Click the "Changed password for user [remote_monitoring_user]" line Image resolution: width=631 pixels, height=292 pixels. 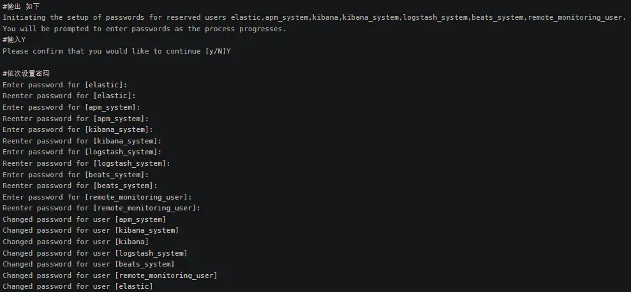click(110, 275)
